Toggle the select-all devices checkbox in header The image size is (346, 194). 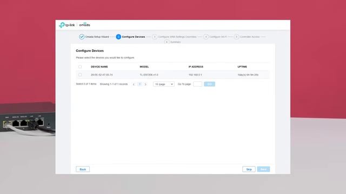point(80,67)
